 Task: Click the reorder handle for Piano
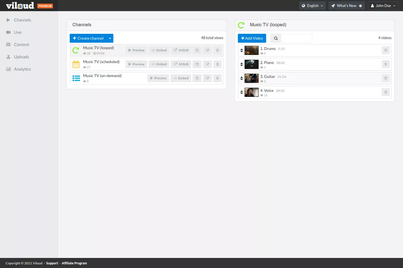(x=241, y=64)
